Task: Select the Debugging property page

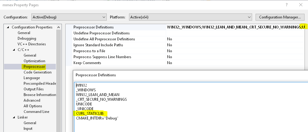Action: tap(27, 38)
